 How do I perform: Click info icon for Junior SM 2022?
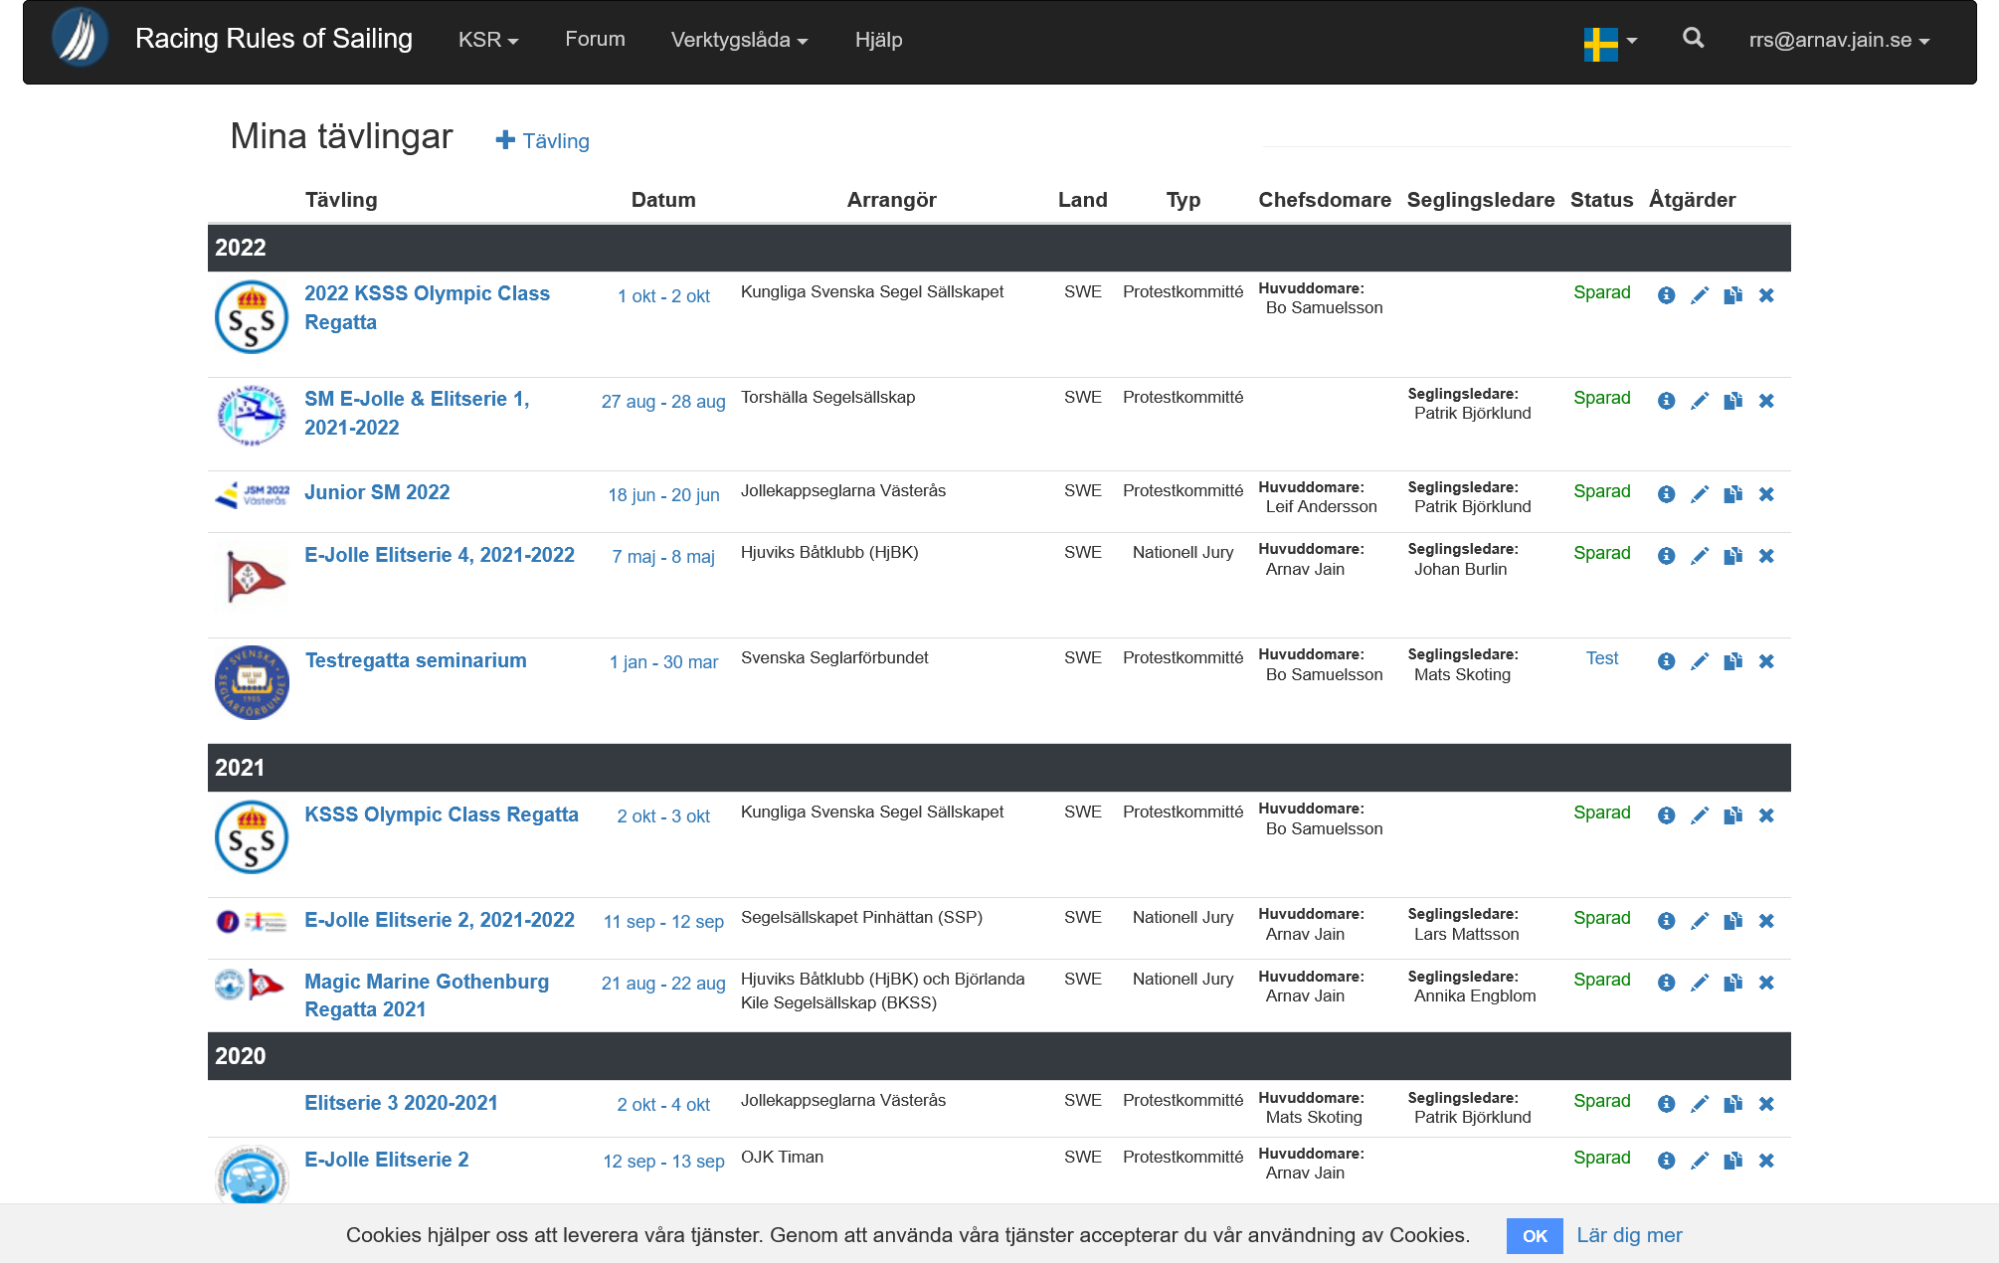[x=1666, y=494]
